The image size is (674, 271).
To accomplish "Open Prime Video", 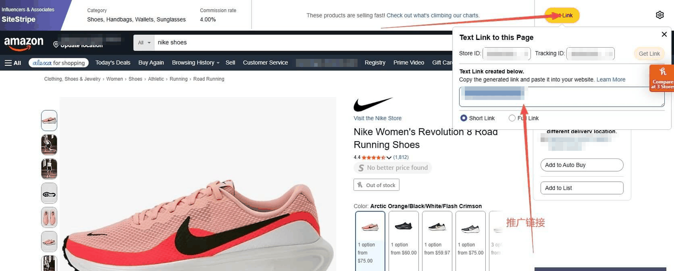I will [409, 62].
